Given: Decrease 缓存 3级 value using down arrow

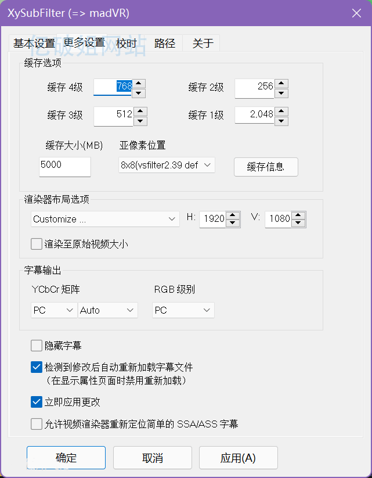Looking at the screenshot, I should pos(139,120).
